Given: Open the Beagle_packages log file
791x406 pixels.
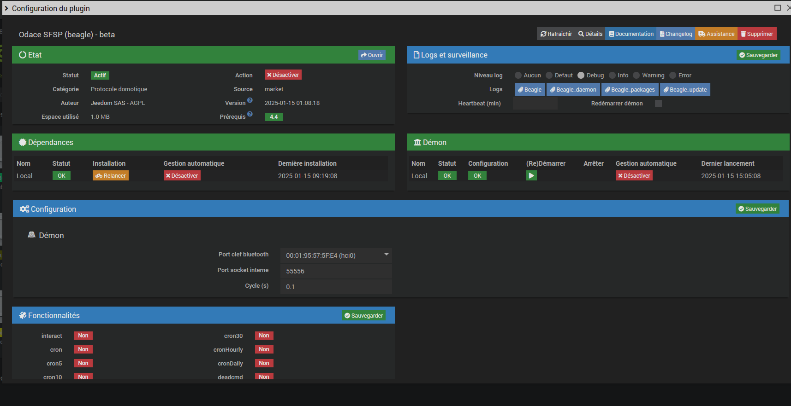Looking at the screenshot, I should pyautogui.click(x=630, y=89).
